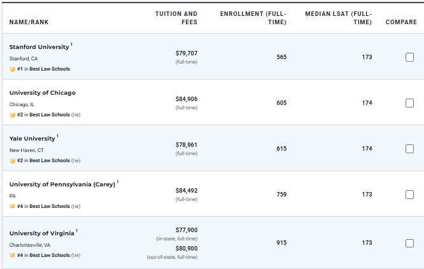Open the Stanford University school link

pyautogui.click(x=39, y=47)
